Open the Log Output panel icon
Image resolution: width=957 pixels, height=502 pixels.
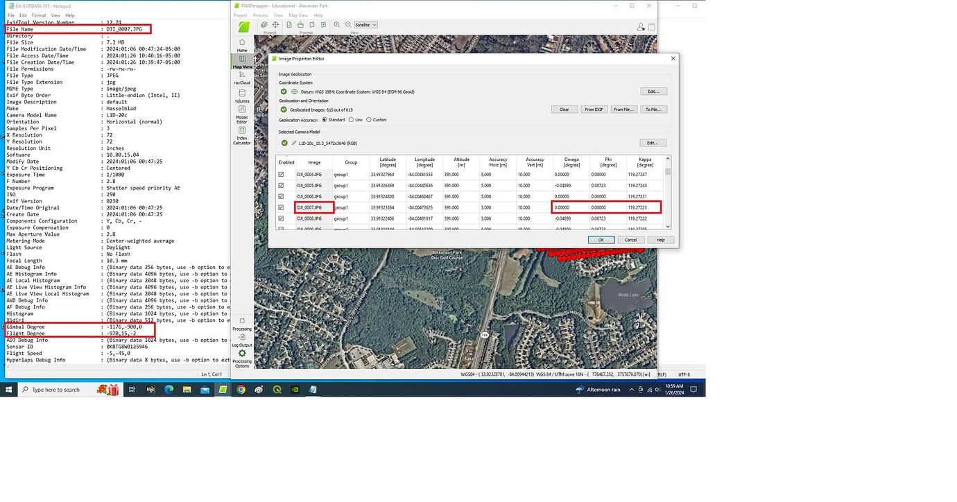242,337
